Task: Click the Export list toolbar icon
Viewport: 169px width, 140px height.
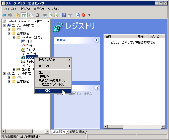Action: point(56,15)
